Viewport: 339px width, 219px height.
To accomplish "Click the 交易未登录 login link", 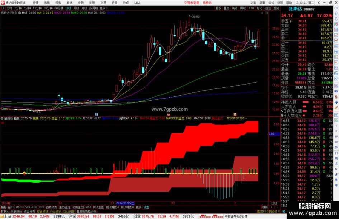I will click(192, 3).
